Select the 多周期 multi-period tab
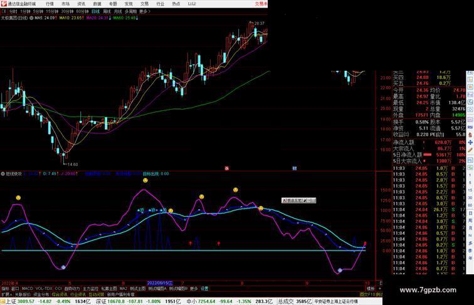This screenshot has height=305, width=474. (x=130, y=11)
